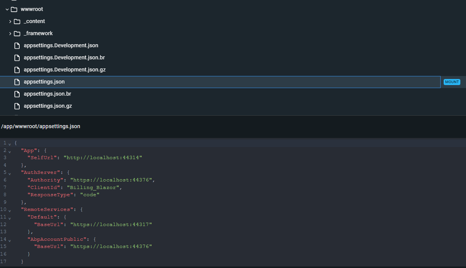Open appsettings.Development.json in the tree
This screenshot has height=268, width=466.
coord(61,45)
